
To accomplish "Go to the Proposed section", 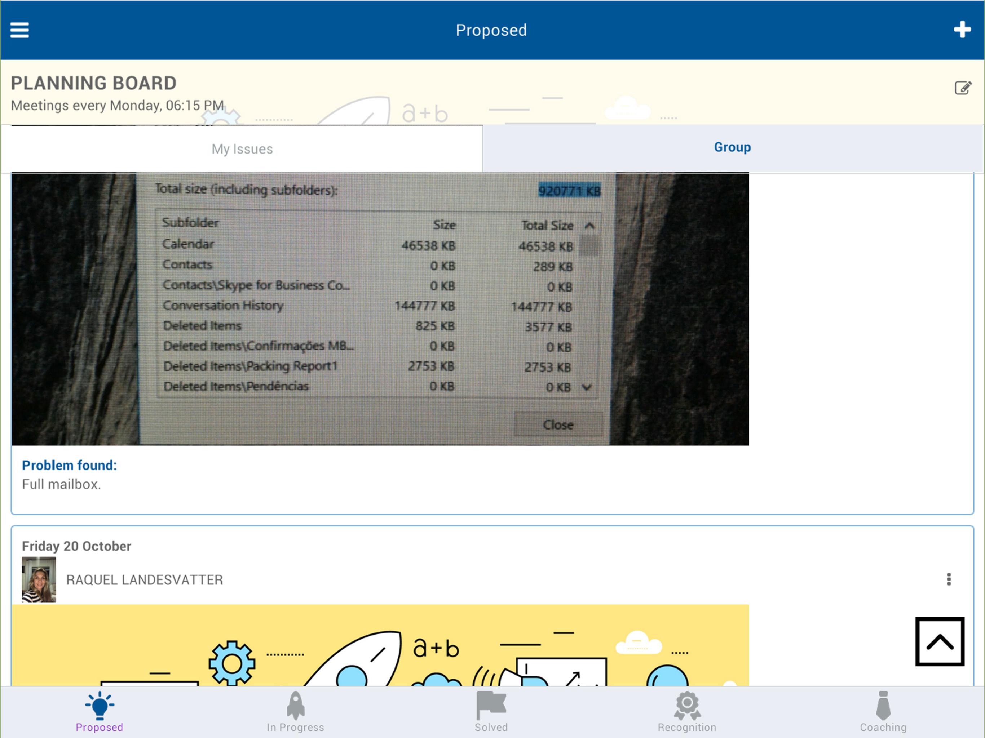I will point(99,712).
